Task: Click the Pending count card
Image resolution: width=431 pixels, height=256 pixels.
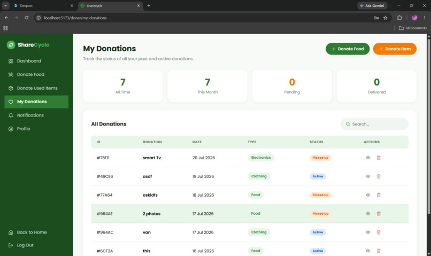Action: click(292, 86)
